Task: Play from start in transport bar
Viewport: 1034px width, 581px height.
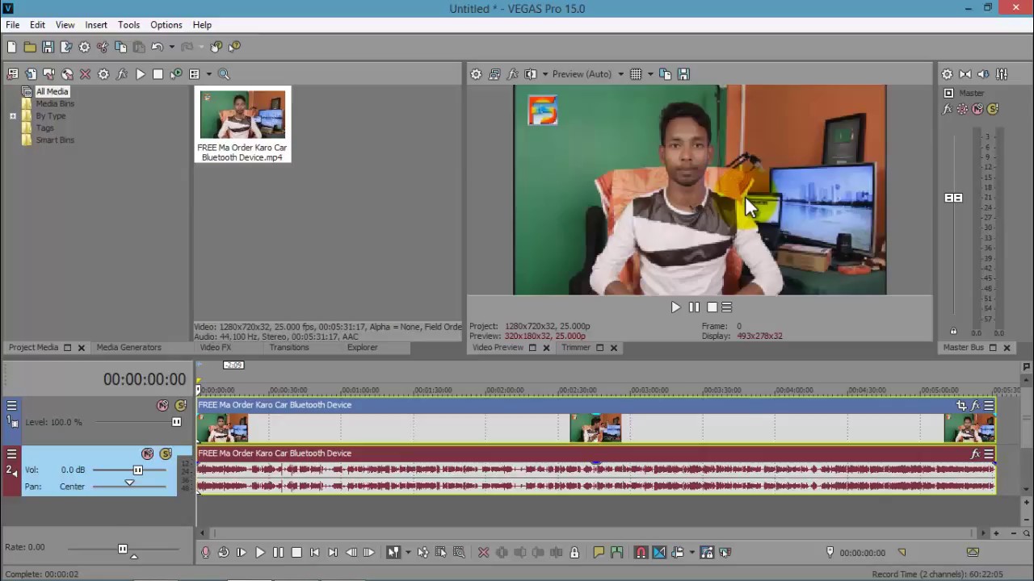Action: point(242,553)
